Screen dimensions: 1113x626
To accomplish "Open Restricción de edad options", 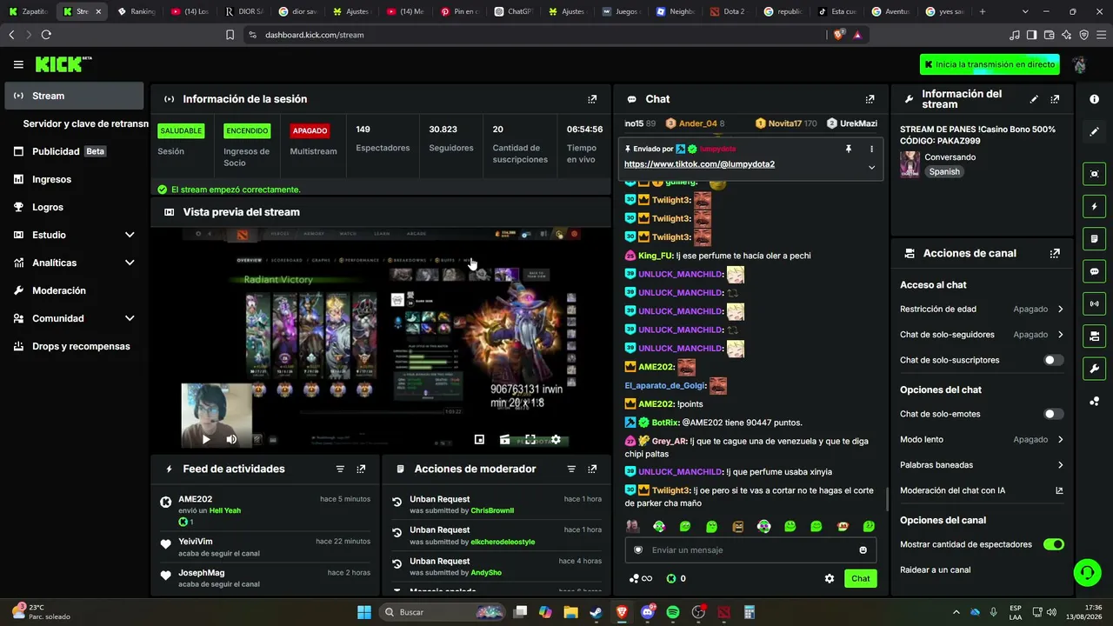I will coord(982,309).
